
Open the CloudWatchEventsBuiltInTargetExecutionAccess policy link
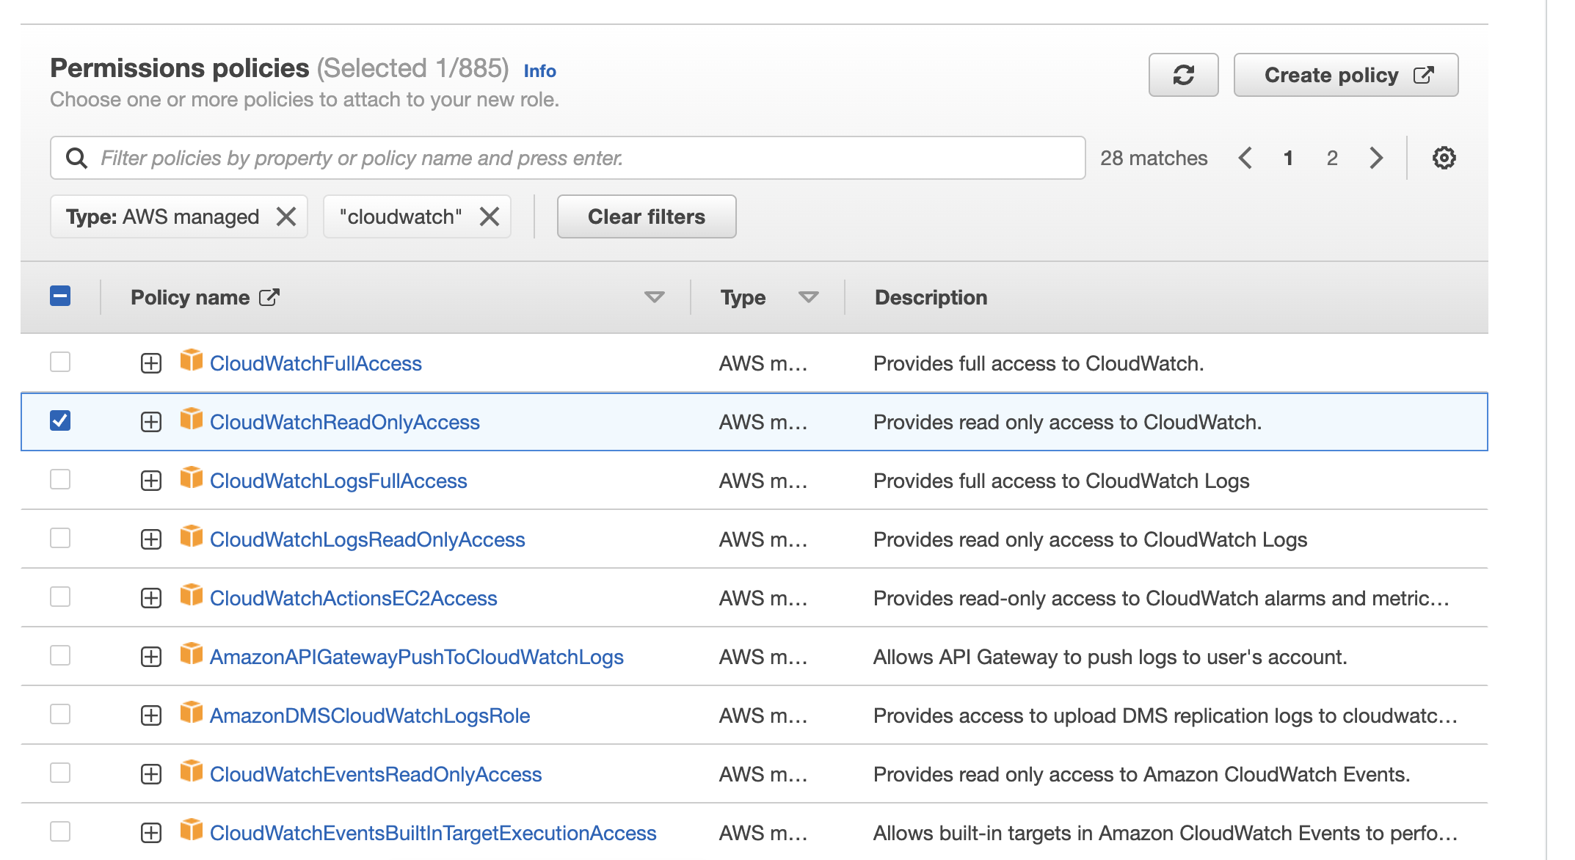[433, 833]
